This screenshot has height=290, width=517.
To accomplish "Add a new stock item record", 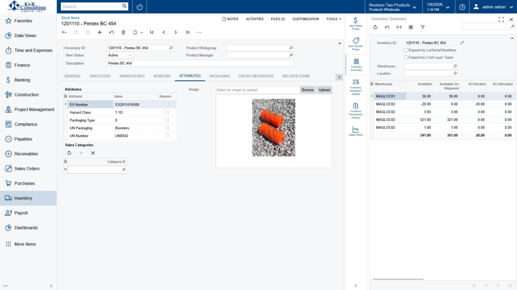I will click(x=99, y=33).
